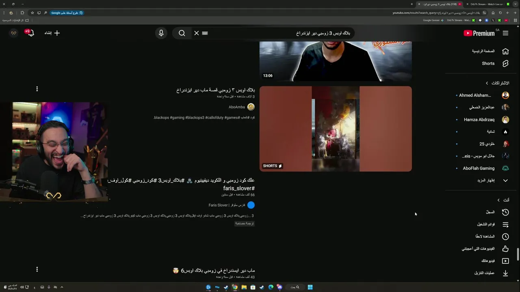Click the history clock icon beside السجل

505,212
